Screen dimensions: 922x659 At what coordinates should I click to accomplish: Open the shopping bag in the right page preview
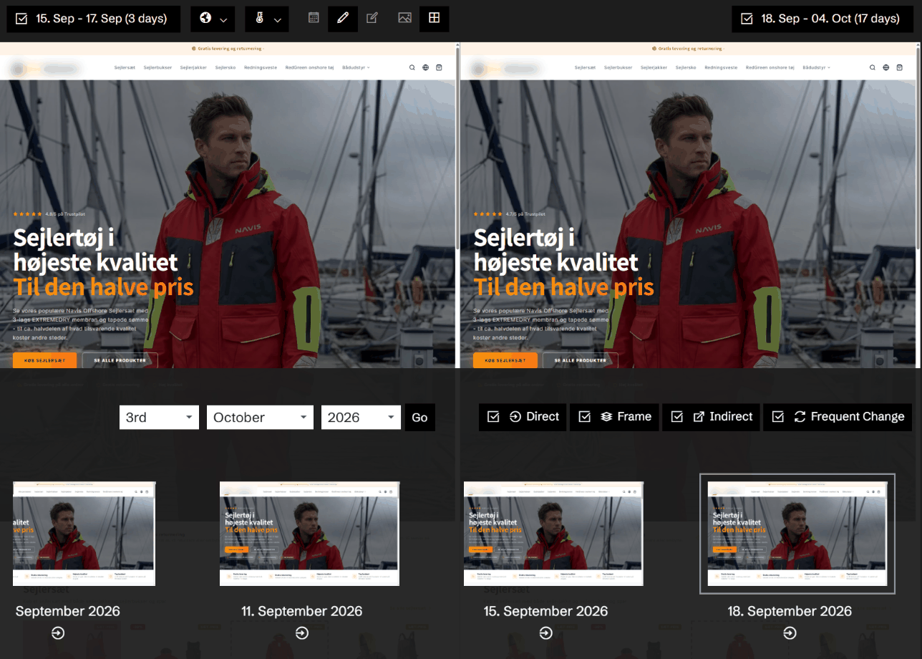[x=899, y=67]
